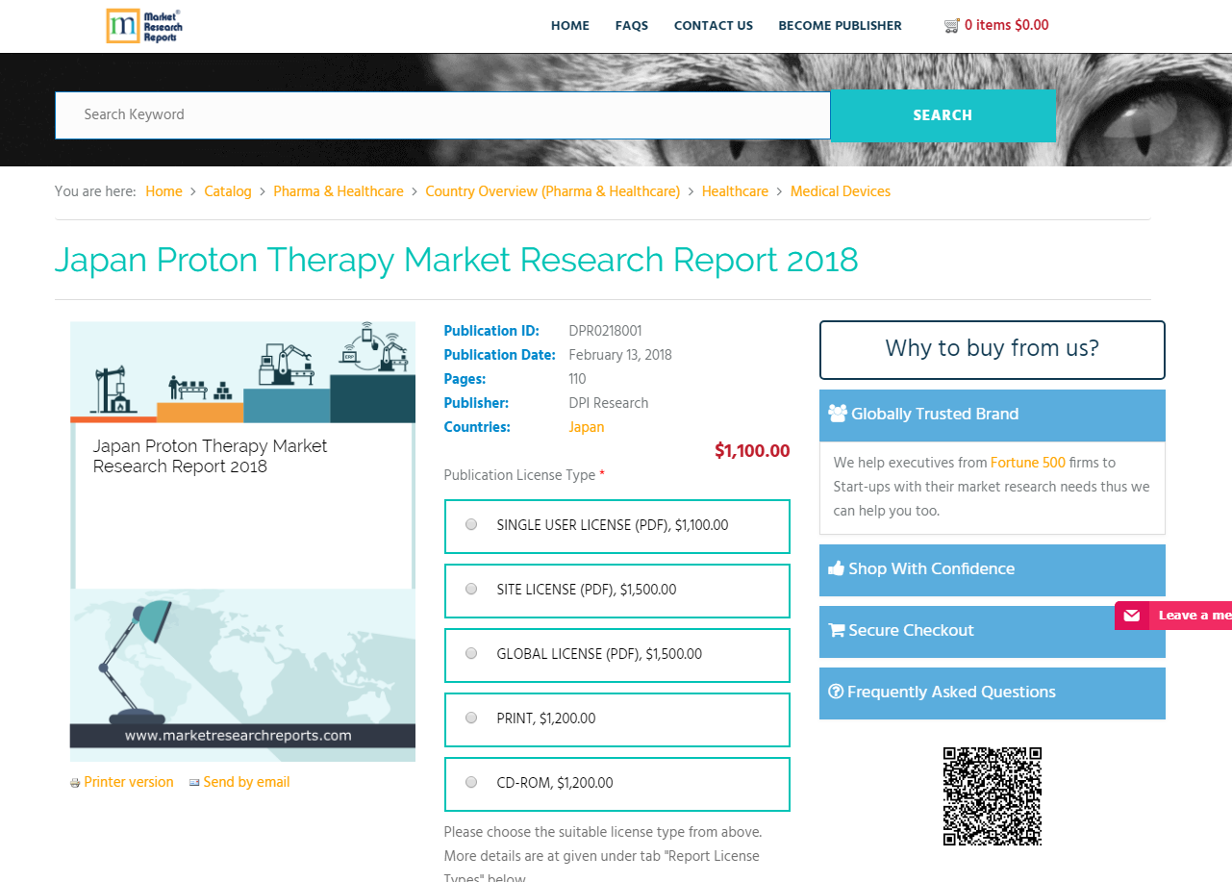Click the publication ID DPR0218001

tap(605, 331)
